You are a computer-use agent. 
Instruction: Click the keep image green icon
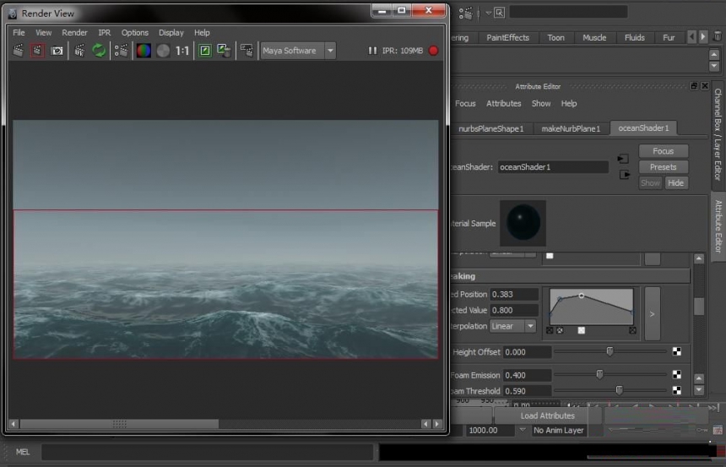pos(204,51)
